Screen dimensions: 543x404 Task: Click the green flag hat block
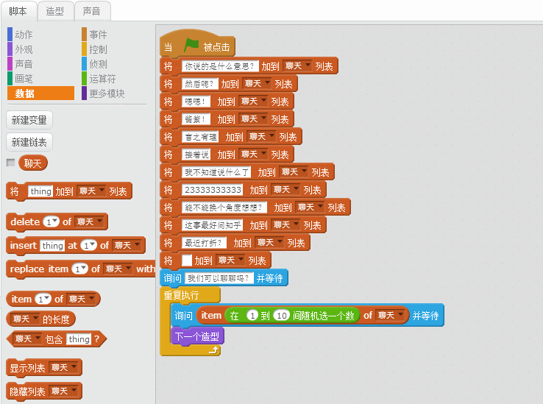click(197, 44)
